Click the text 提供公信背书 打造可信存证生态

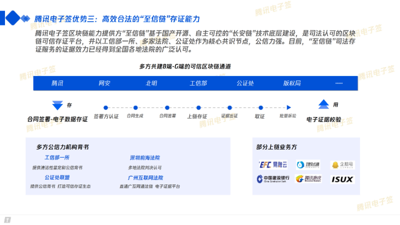[60, 186]
